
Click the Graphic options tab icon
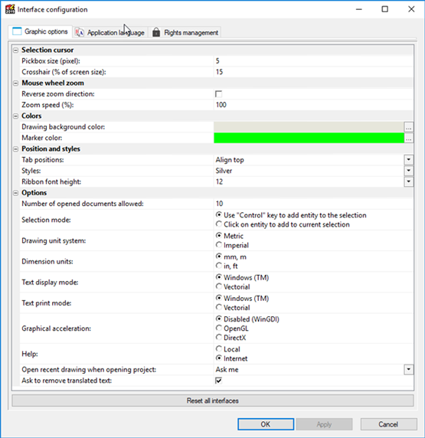17,31
